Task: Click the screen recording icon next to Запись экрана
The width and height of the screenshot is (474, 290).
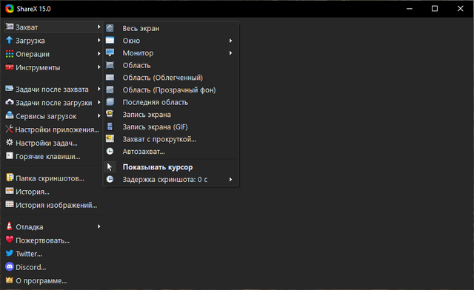Action: click(110, 114)
